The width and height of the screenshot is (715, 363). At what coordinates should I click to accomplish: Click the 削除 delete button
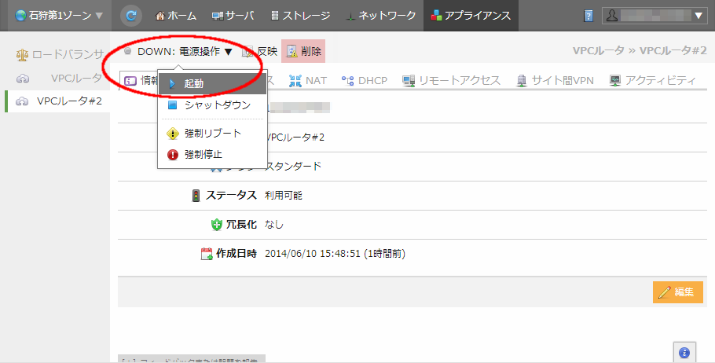tap(303, 52)
